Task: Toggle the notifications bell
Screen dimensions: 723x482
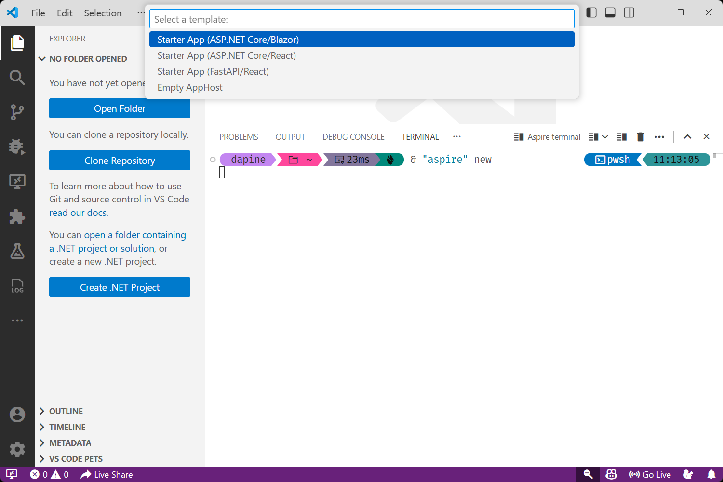Action: 712,474
